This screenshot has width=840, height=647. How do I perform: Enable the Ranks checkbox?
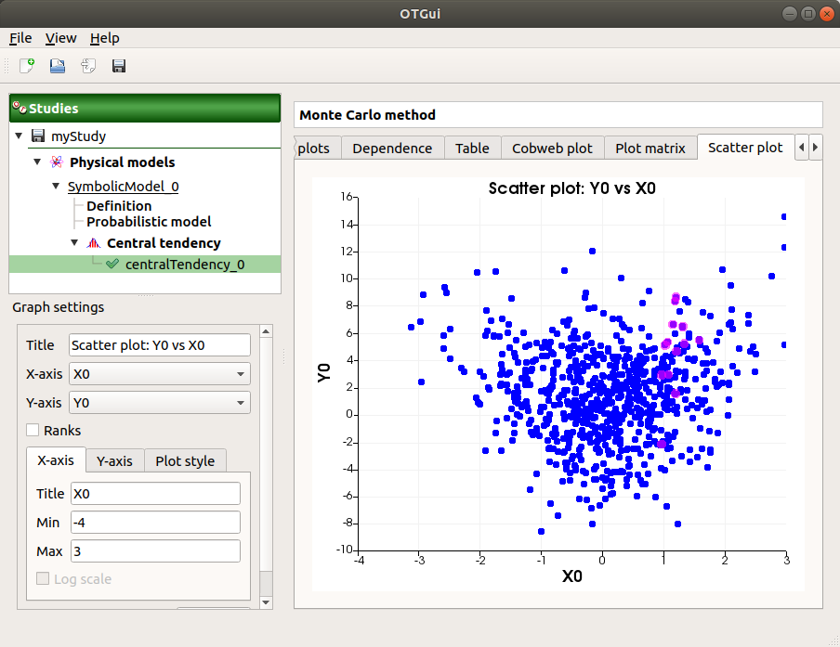point(33,431)
